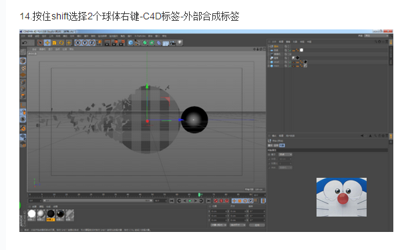Play the animation forward
The height and width of the screenshot is (250, 400).
(x=190, y=201)
